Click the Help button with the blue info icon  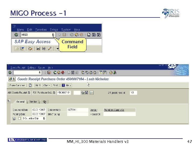pyautogui.click(x=67, y=85)
